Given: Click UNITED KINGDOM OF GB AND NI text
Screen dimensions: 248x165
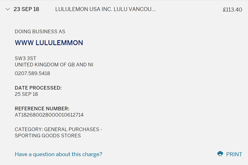Looking at the screenshot, I should [54, 65].
